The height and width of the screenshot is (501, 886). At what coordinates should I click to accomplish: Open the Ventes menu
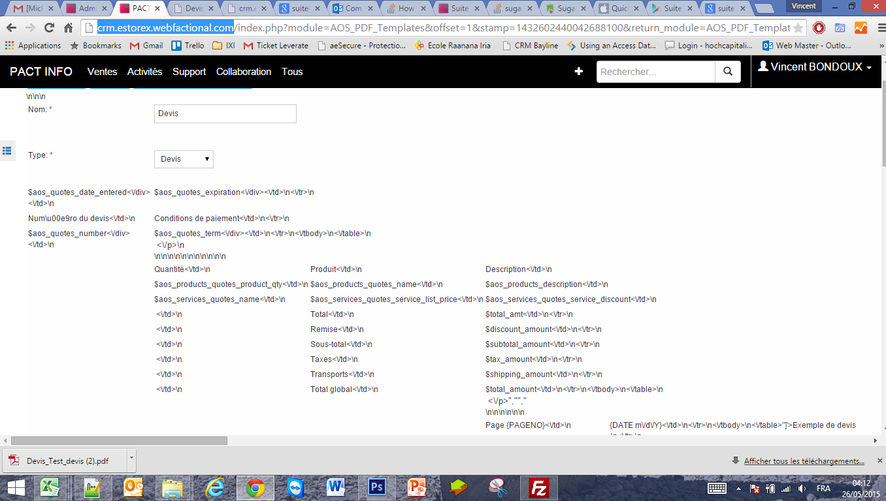[x=102, y=72]
